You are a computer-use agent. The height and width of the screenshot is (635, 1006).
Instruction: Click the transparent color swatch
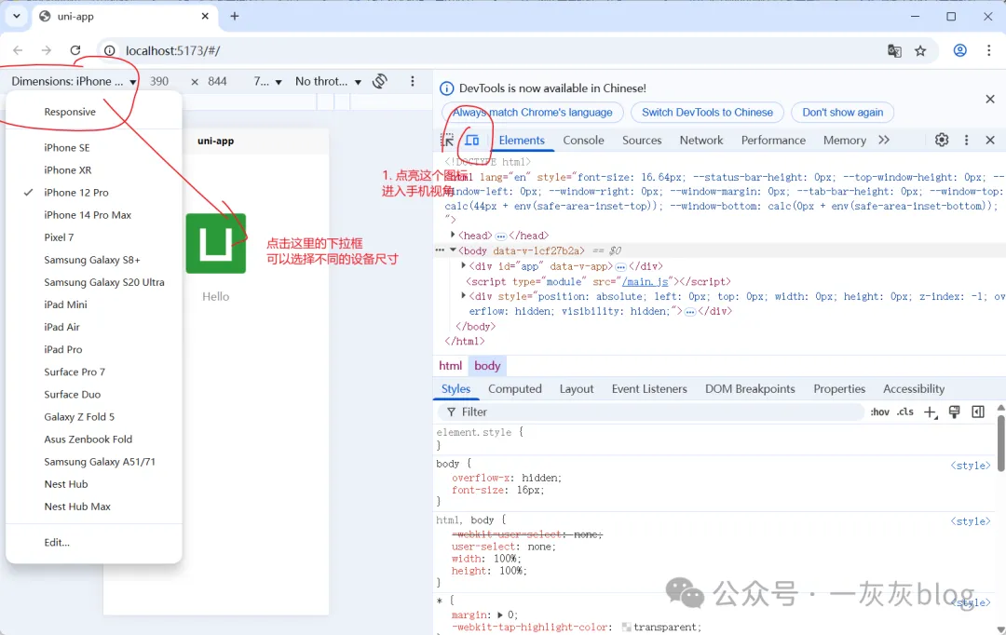627,628
